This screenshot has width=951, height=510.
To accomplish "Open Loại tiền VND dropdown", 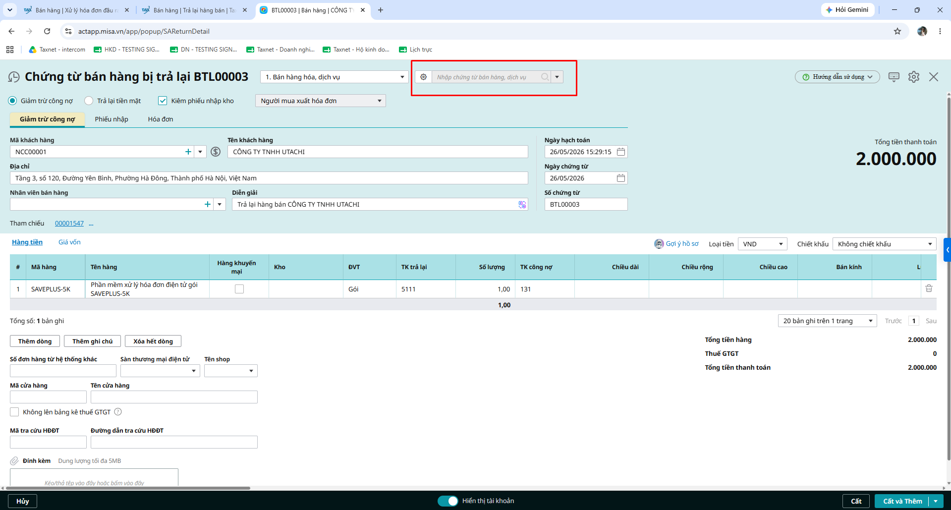I will [x=762, y=244].
